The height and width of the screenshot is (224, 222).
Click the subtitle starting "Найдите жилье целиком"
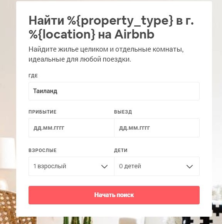pos(106,54)
